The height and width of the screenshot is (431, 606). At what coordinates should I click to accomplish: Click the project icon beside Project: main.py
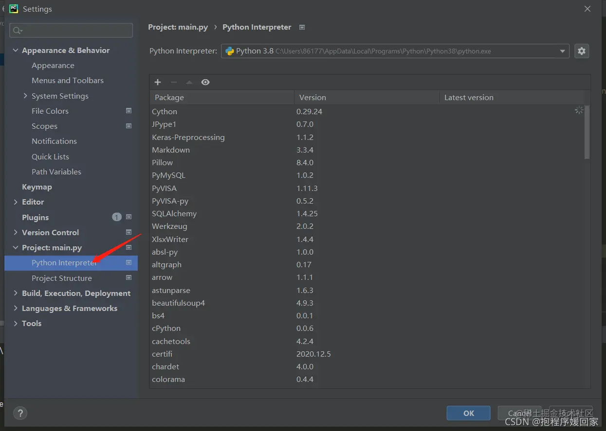[129, 247]
